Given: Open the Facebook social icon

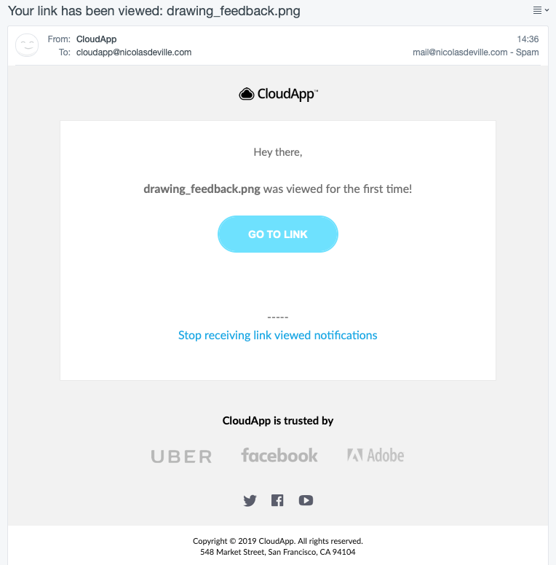Looking at the screenshot, I should coord(277,500).
